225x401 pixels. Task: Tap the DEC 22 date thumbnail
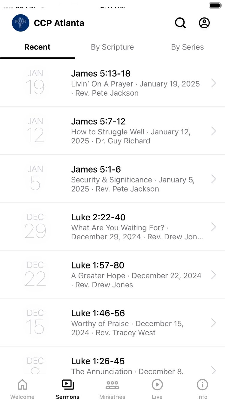click(35, 274)
